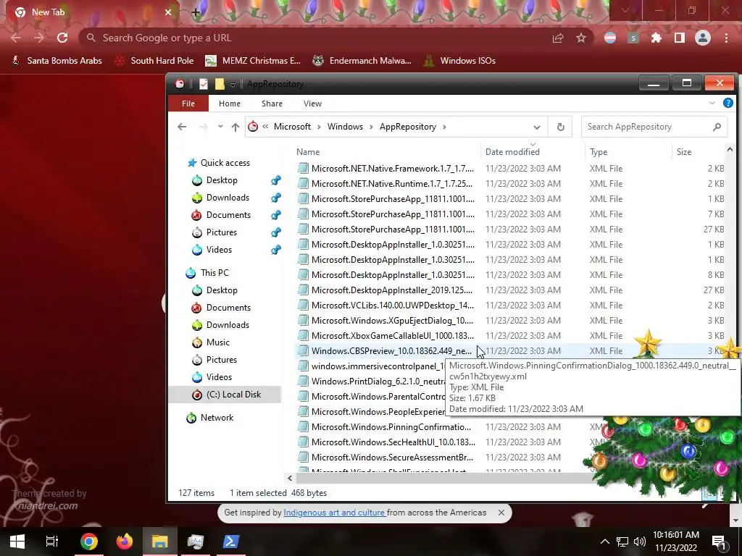Refresh the AppRepository folder

pyautogui.click(x=560, y=127)
